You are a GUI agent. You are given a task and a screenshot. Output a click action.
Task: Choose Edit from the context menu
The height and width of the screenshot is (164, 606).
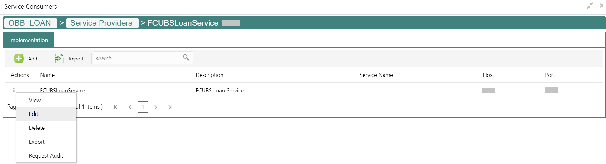(x=46, y=114)
